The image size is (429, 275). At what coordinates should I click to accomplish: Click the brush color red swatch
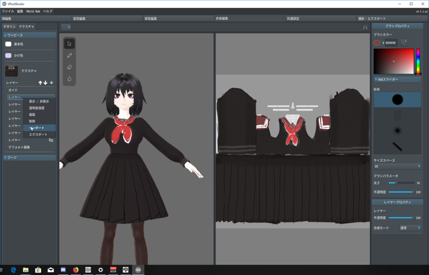tap(377, 43)
